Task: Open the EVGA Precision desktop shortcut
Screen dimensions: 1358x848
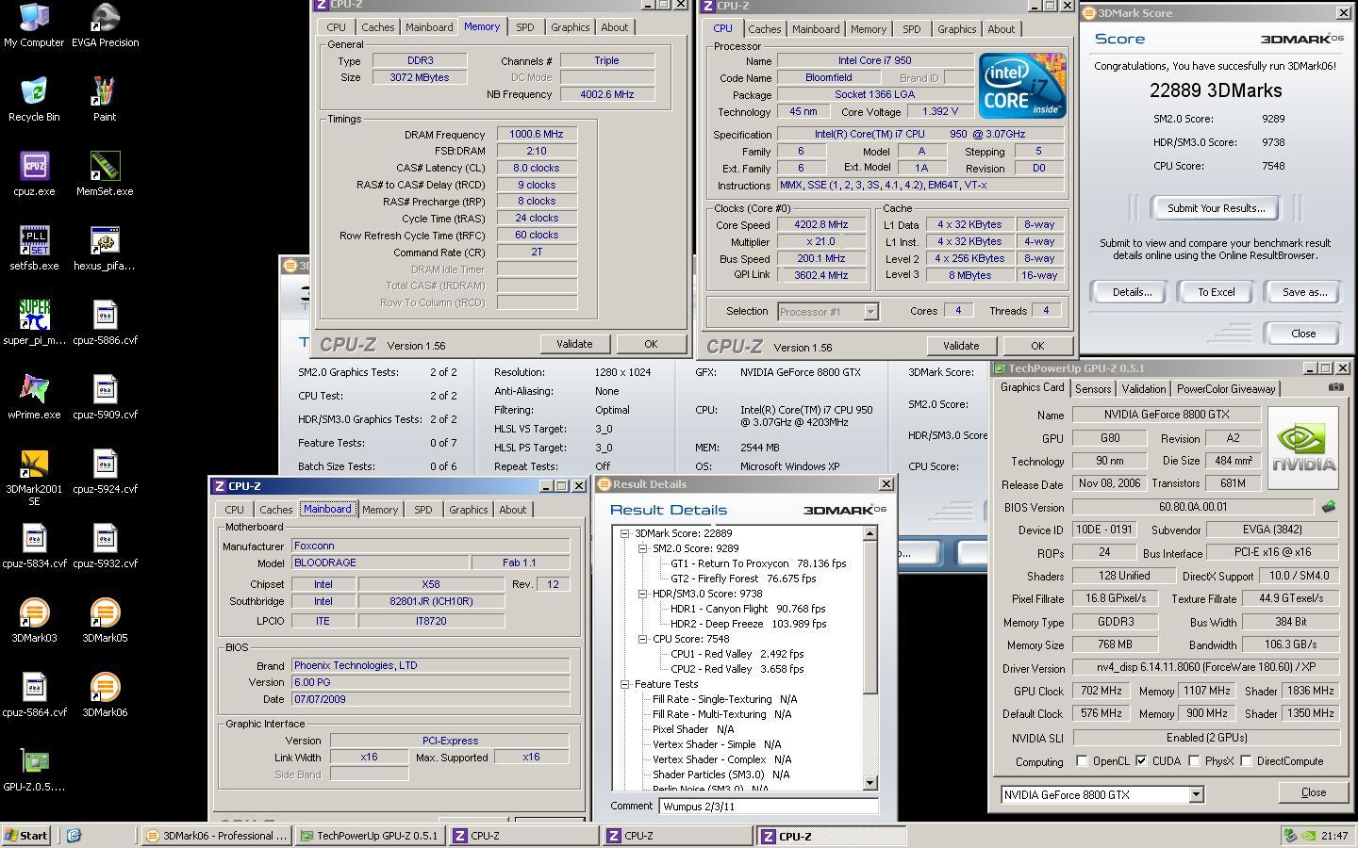Action: point(105,25)
